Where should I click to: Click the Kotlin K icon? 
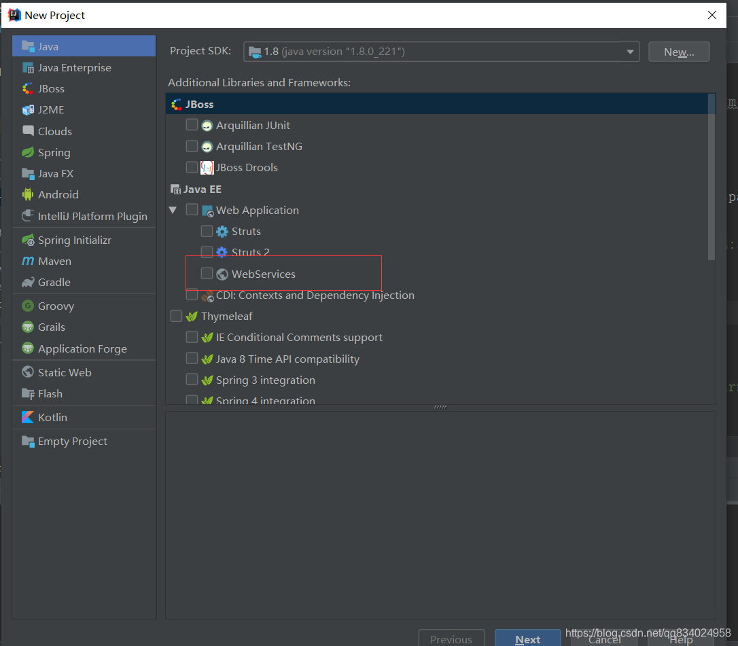click(x=29, y=417)
